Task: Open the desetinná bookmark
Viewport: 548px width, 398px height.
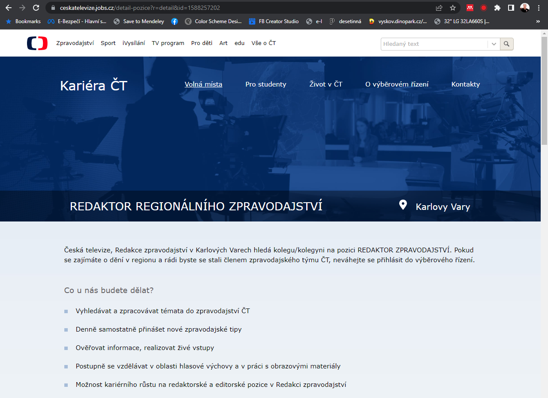Action: point(346,21)
